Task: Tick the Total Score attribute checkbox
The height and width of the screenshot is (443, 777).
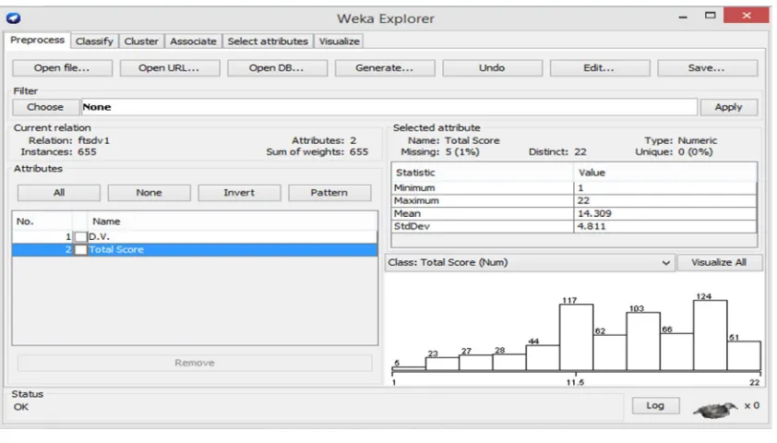Action: point(80,250)
